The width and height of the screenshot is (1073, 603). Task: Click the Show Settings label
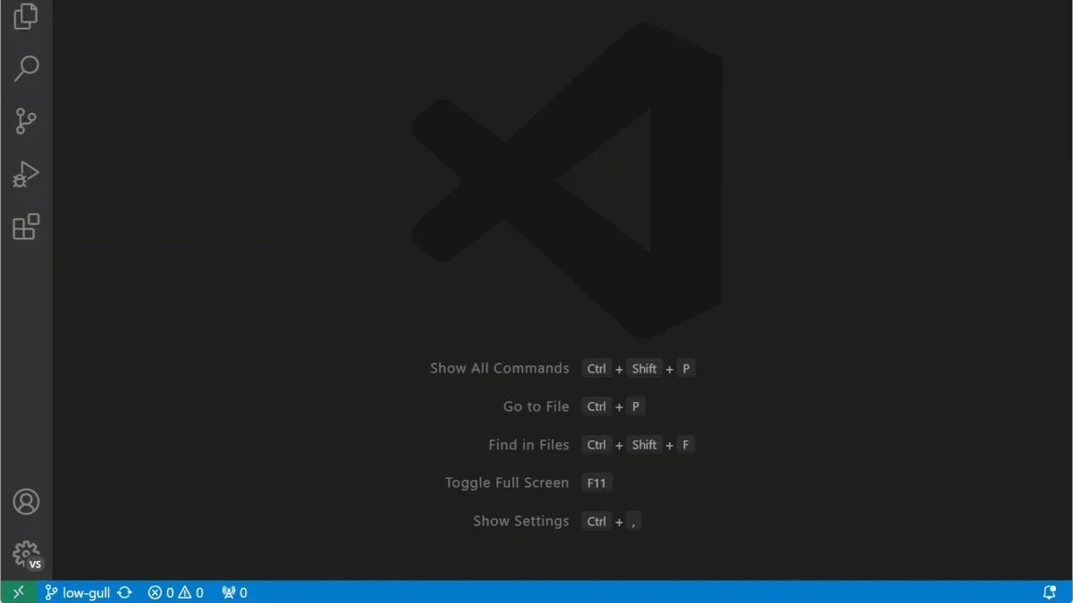[x=520, y=521]
